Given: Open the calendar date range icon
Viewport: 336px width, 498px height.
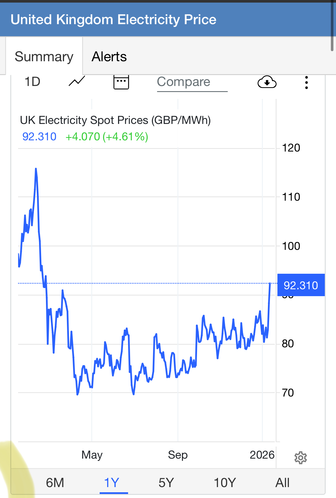Looking at the screenshot, I should [121, 82].
